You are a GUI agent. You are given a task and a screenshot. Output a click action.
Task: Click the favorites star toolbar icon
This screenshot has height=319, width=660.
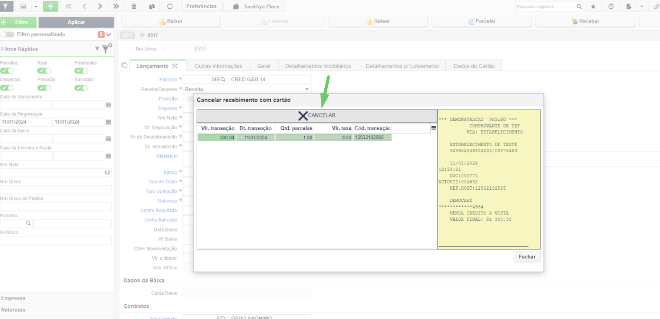pyautogui.click(x=593, y=7)
